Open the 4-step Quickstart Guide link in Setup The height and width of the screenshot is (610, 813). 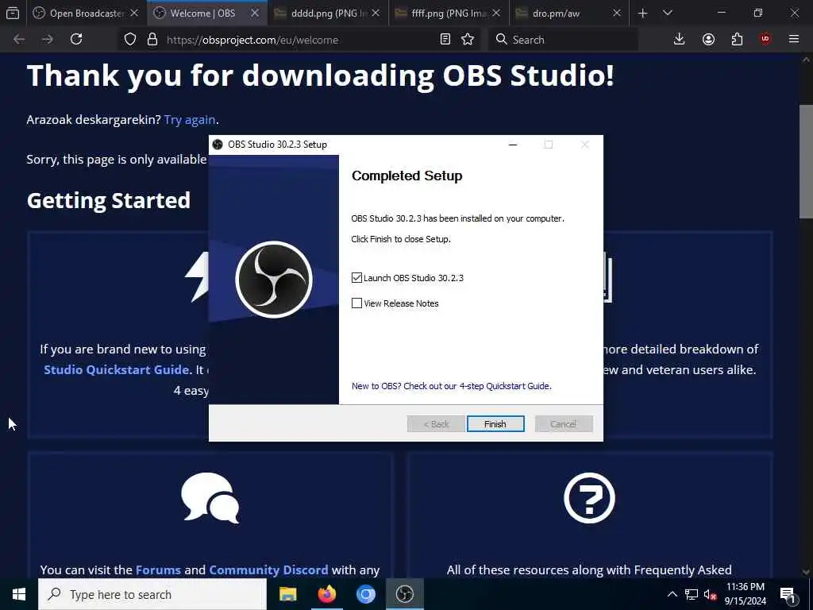[x=451, y=386]
